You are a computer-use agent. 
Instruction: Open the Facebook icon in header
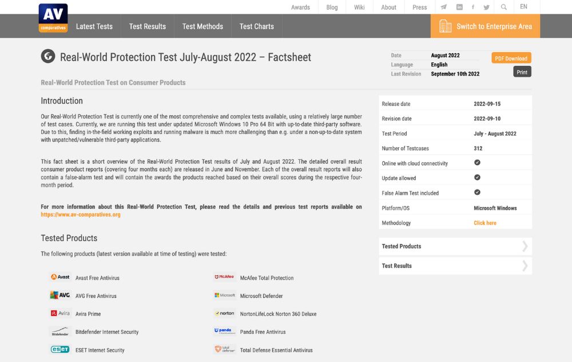[x=473, y=7]
